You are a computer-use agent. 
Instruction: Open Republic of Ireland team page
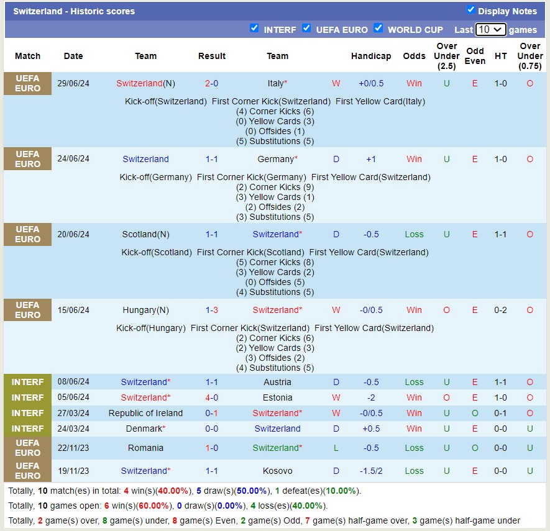pos(145,413)
